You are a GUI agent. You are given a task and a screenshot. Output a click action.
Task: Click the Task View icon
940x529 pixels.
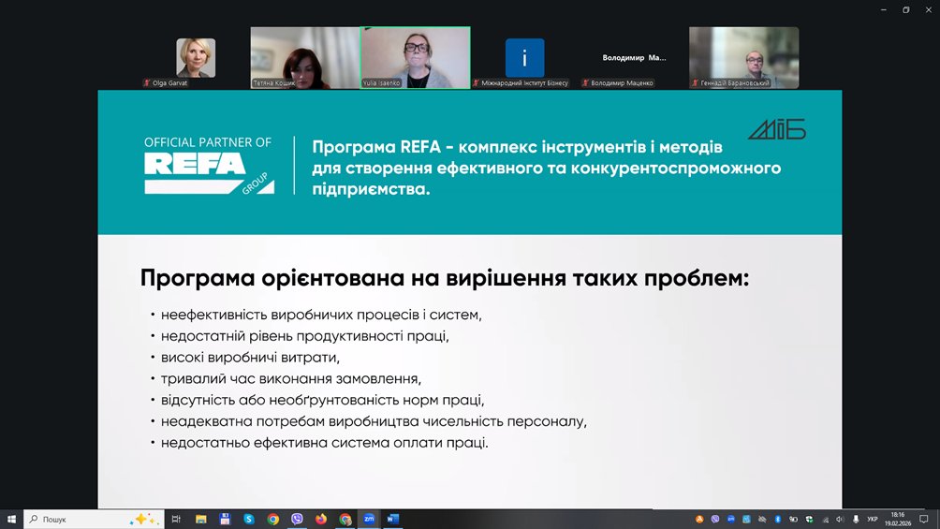pos(175,519)
